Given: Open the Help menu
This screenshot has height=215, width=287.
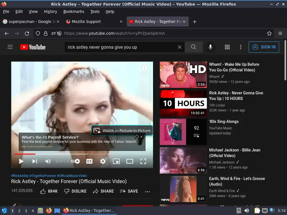Looking at the screenshot, I should click(x=110, y=11).
